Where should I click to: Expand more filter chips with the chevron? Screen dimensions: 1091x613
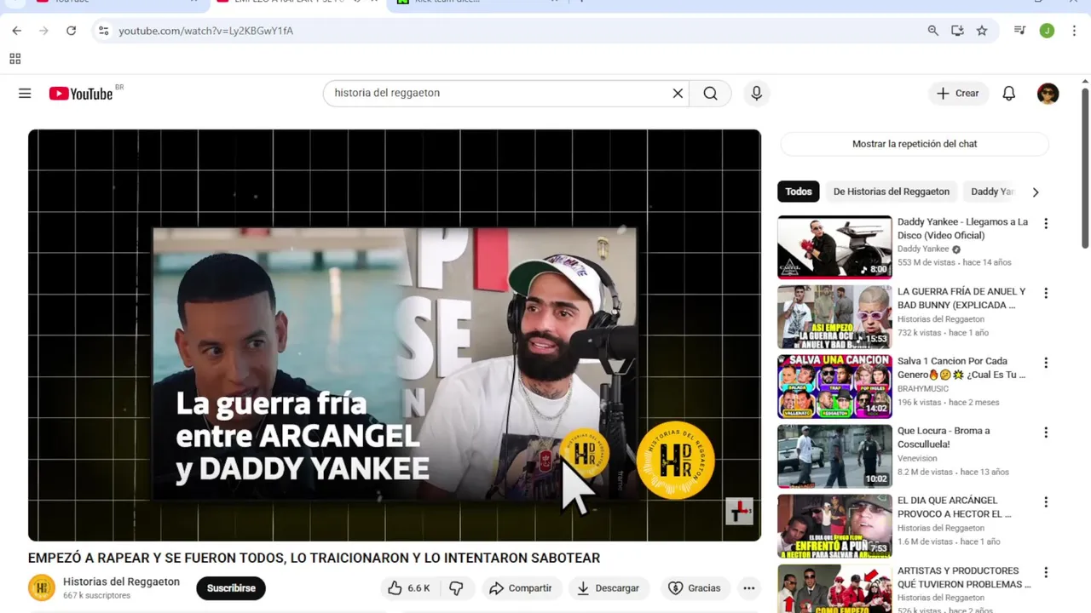[1036, 192]
